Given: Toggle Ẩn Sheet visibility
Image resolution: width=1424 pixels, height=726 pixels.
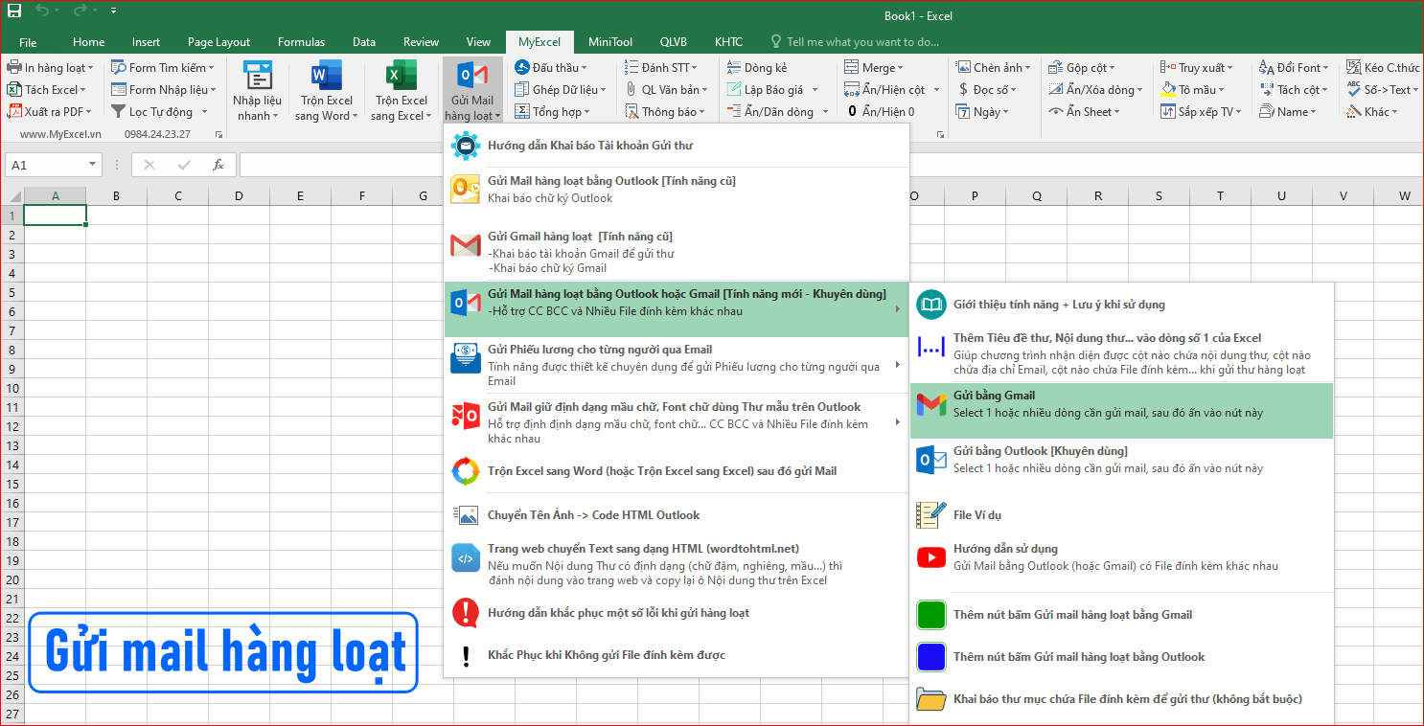Looking at the screenshot, I should click(1088, 110).
